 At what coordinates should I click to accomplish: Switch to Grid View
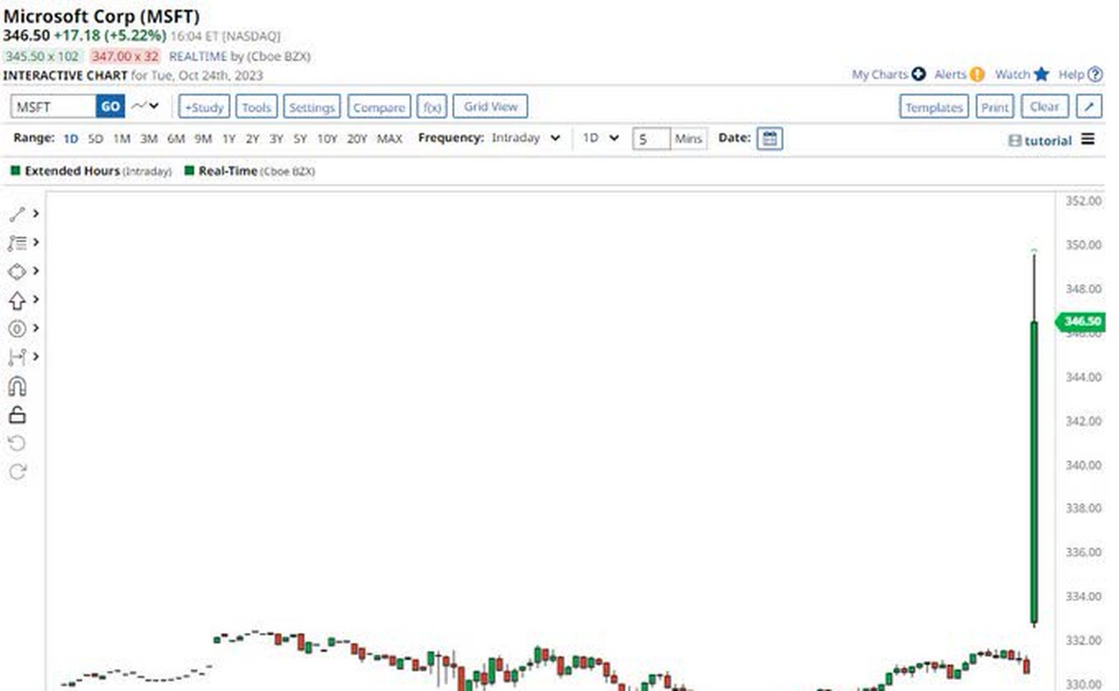[490, 106]
